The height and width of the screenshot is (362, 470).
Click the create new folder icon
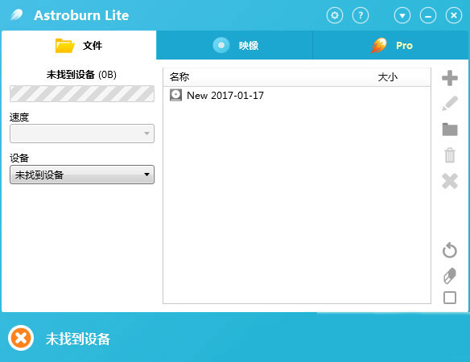click(450, 130)
